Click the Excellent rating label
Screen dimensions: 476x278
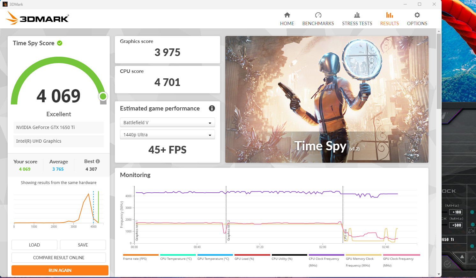(59, 114)
